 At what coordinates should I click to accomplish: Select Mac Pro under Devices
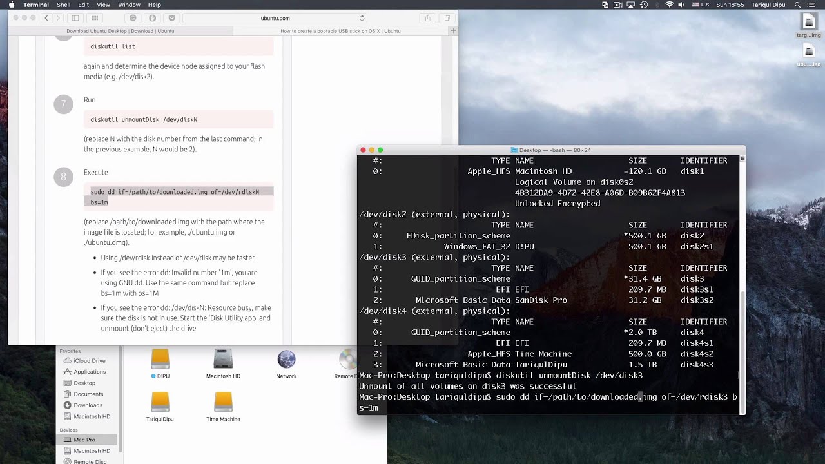(84, 440)
